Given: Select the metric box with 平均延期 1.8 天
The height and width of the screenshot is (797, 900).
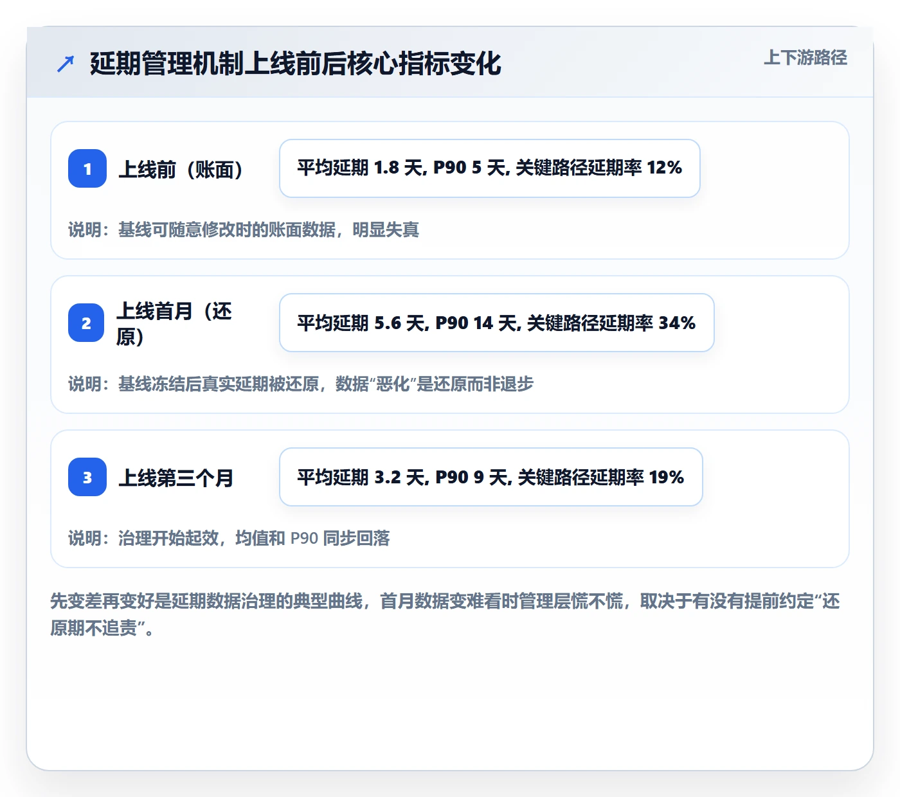Looking at the screenshot, I should click(x=490, y=168).
